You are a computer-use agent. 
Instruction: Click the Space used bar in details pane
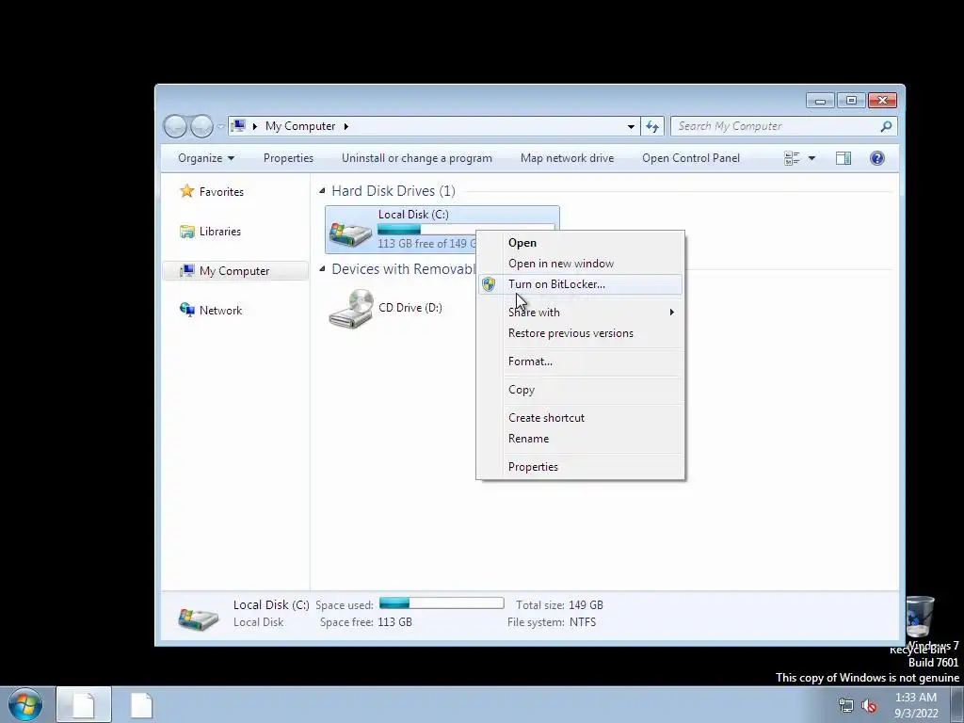[x=442, y=603]
